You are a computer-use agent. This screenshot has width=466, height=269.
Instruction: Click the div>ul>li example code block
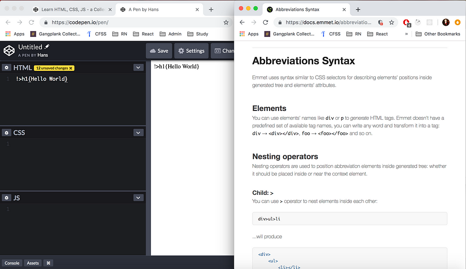tap(349, 219)
